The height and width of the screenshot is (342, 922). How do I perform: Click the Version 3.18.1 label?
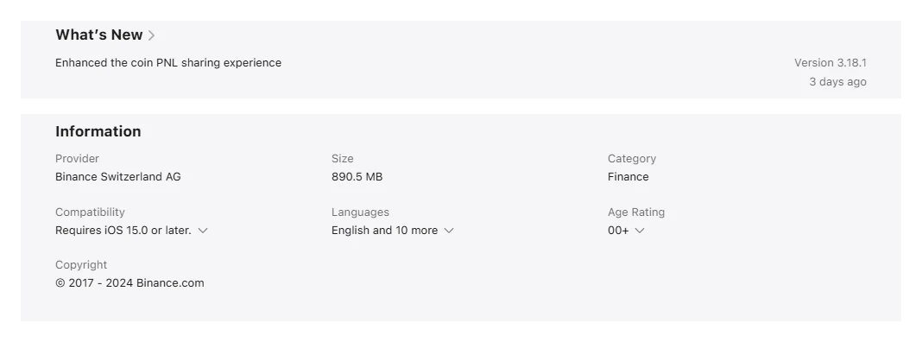coord(830,62)
